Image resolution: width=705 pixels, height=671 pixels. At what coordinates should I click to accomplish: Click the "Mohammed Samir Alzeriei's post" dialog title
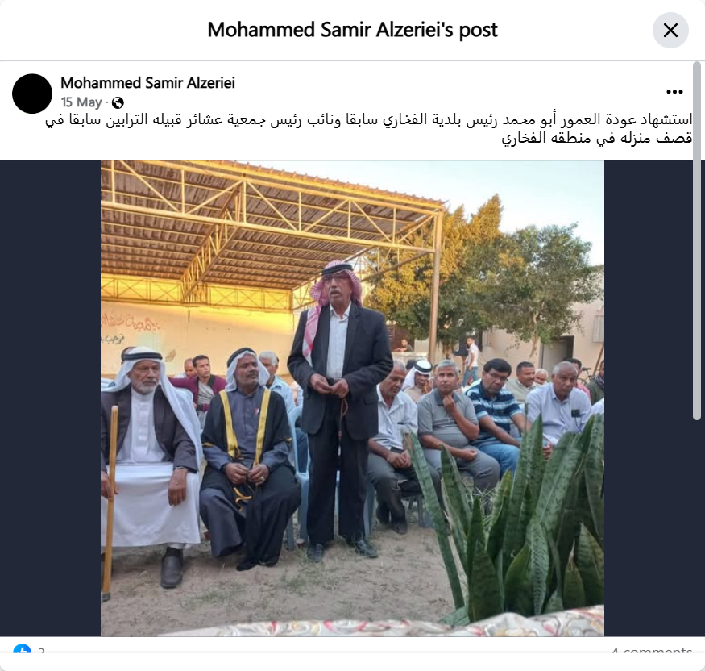(x=353, y=30)
